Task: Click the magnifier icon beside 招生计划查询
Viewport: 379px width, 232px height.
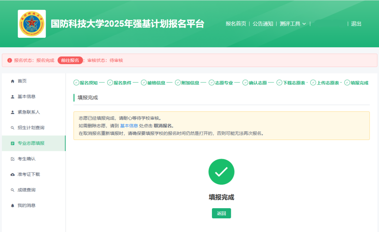Action: point(13,128)
